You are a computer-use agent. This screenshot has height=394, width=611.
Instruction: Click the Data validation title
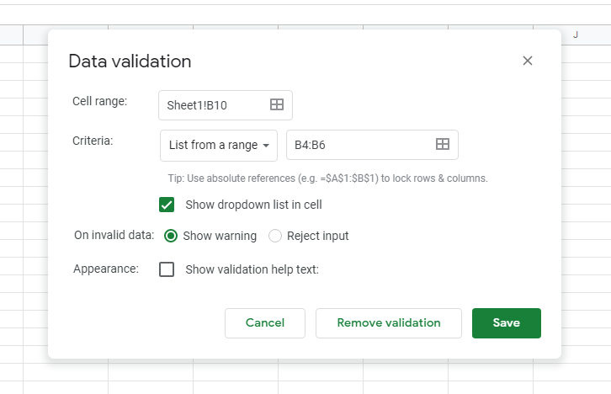130,61
